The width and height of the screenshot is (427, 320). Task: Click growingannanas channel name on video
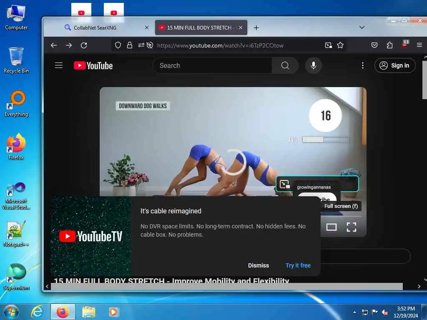tap(314, 187)
